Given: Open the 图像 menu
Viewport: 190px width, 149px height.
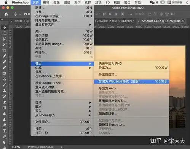Looking at the screenshot, I should coord(56,2).
